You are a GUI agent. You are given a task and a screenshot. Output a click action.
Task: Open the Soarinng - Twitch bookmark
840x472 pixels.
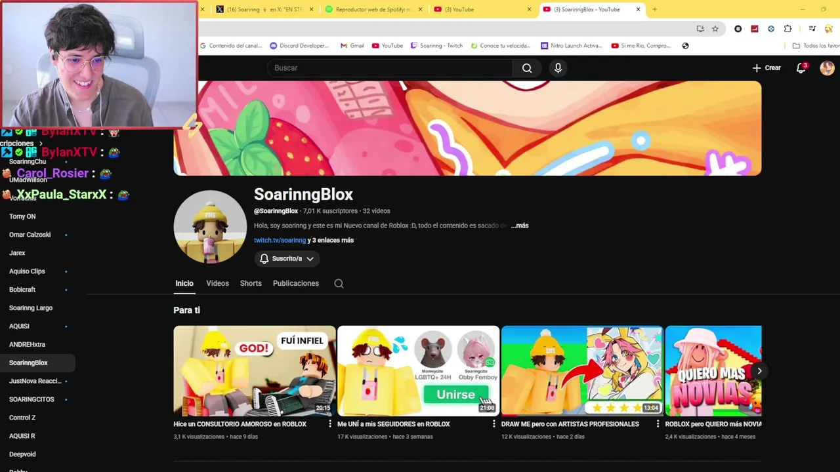436,46
